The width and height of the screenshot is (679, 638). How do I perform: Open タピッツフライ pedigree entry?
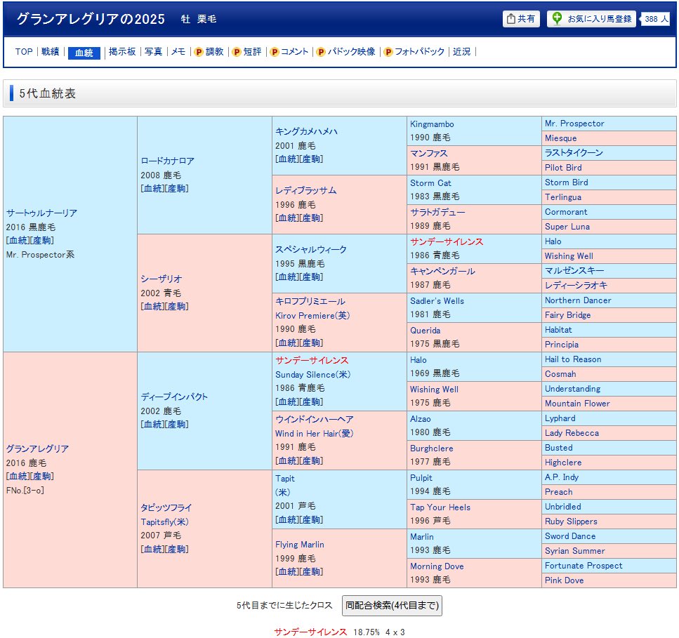[x=166, y=507]
